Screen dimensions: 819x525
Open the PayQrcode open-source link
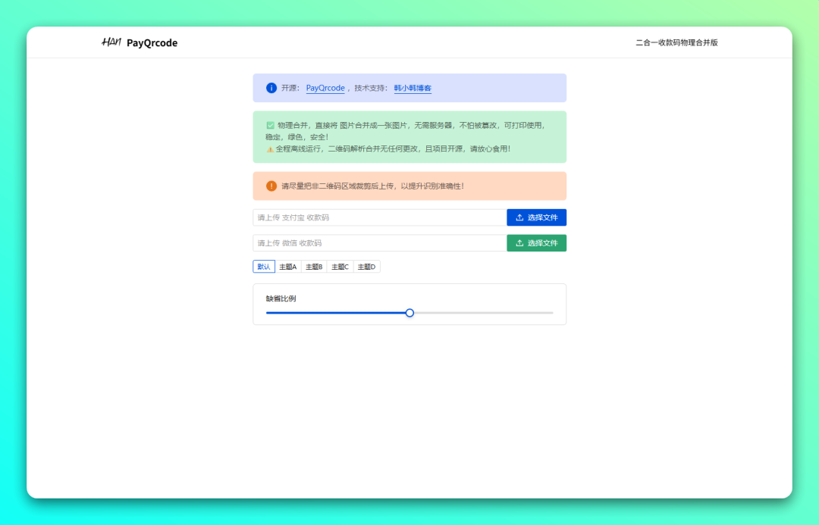point(325,88)
